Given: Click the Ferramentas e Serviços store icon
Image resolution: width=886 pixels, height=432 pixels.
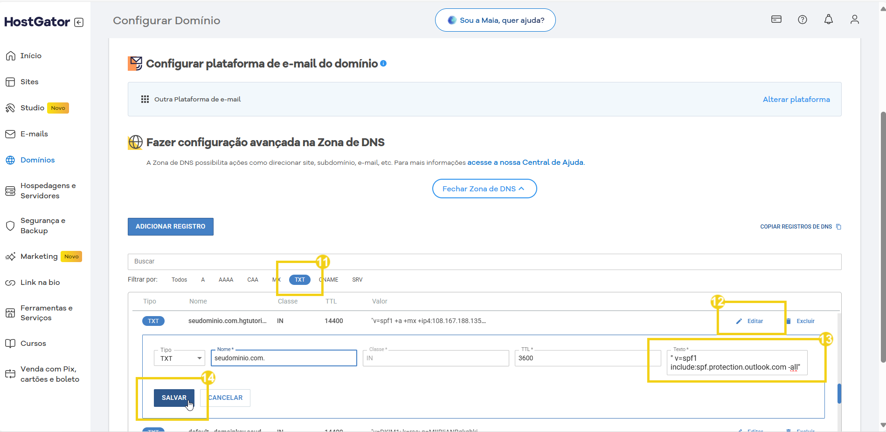Looking at the screenshot, I should point(10,313).
